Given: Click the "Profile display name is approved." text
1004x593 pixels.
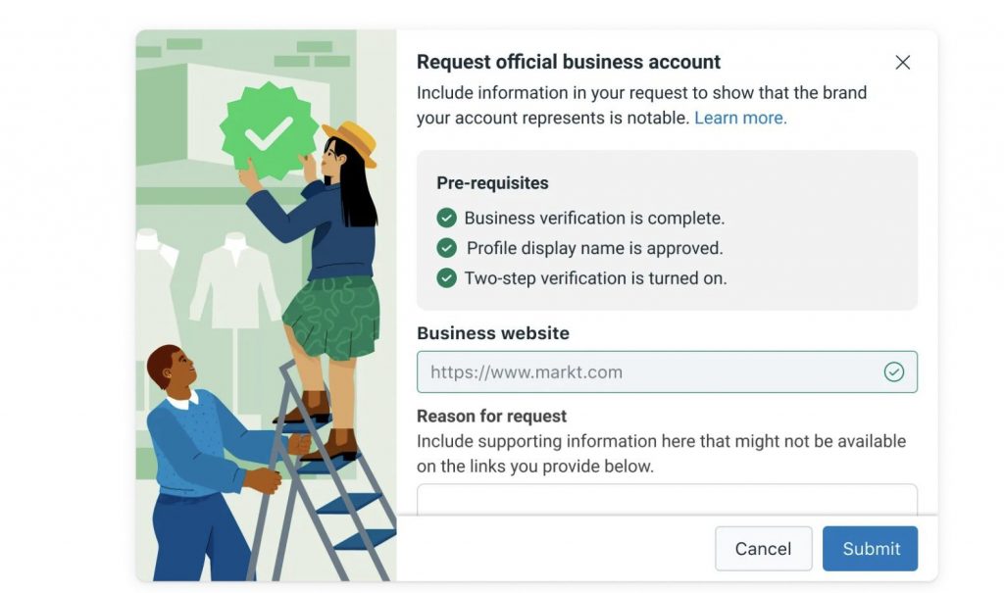Looking at the screenshot, I should pos(594,248).
